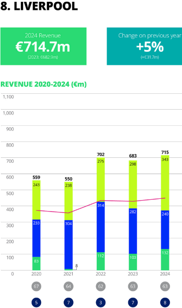Select the 550 total above 2021 bar
Image resolution: width=182 pixels, height=308 pixels.
coord(69,179)
